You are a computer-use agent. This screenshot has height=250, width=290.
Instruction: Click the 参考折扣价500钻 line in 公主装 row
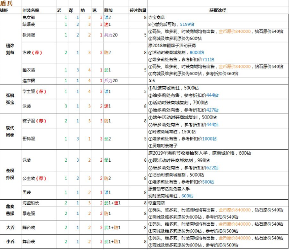click(181, 182)
